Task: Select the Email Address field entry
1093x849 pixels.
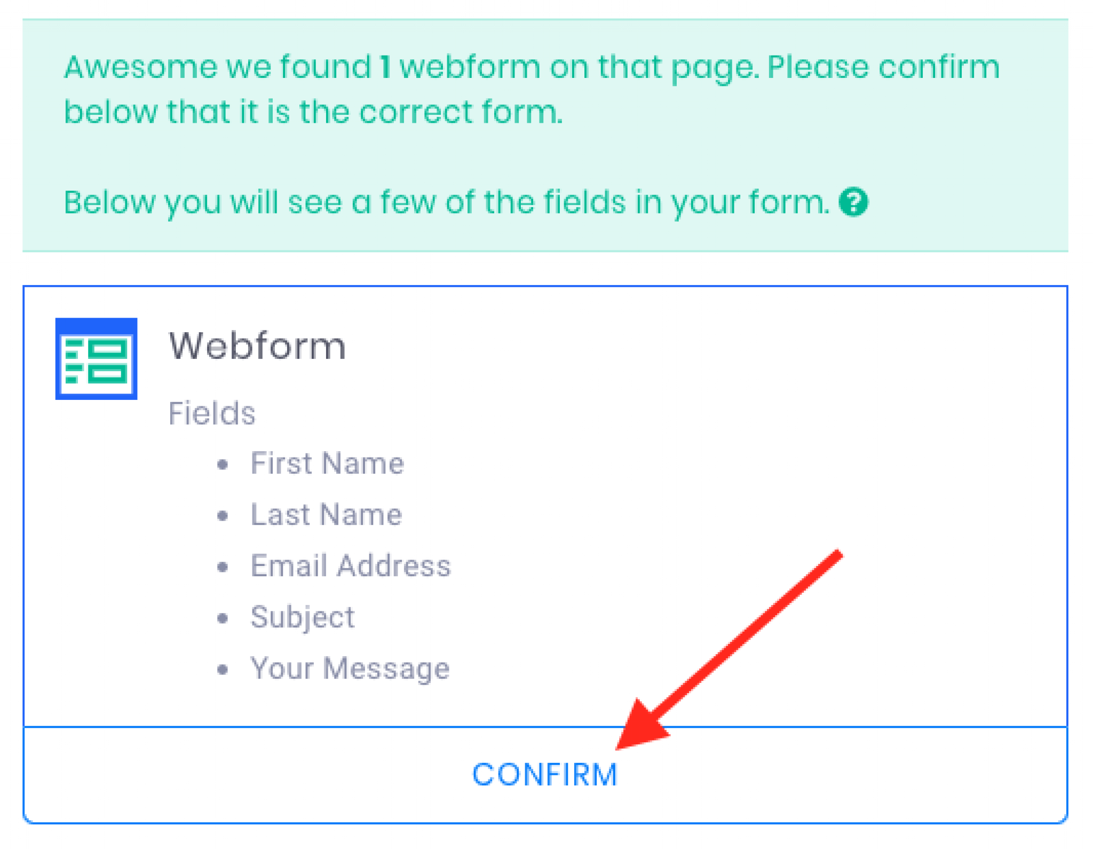Action: 351,565
